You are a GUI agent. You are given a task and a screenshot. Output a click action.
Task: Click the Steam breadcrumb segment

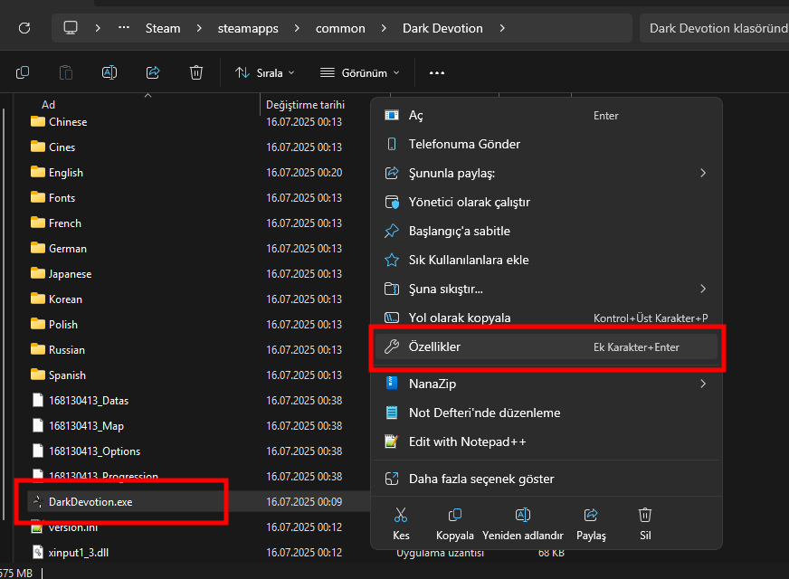(163, 28)
